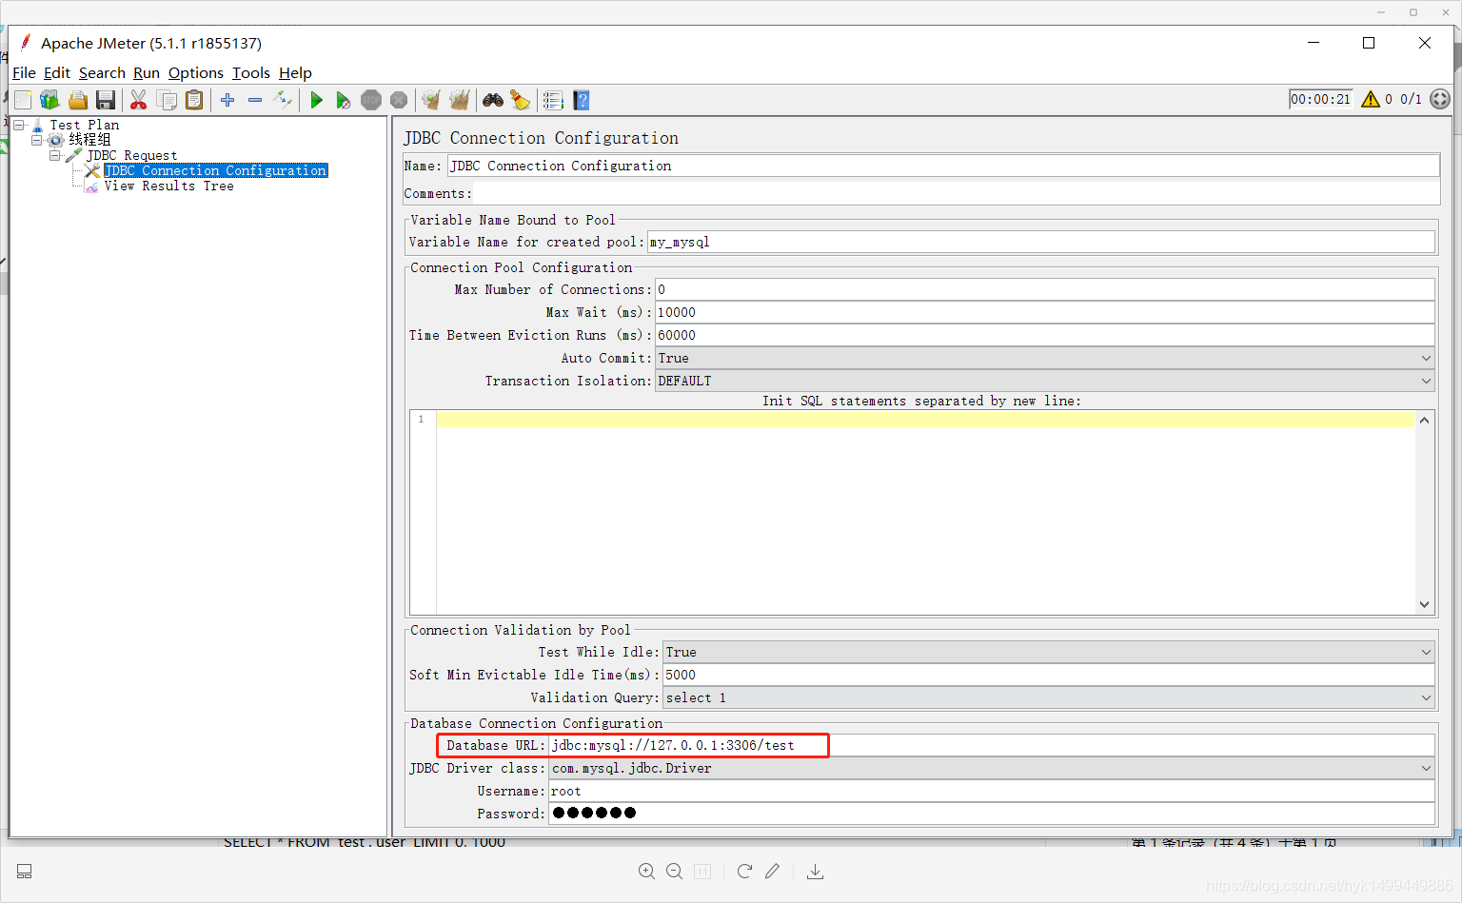Image resolution: width=1462 pixels, height=903 pixels.
Task: Open the Function Helper list icon
Action: 553,100
